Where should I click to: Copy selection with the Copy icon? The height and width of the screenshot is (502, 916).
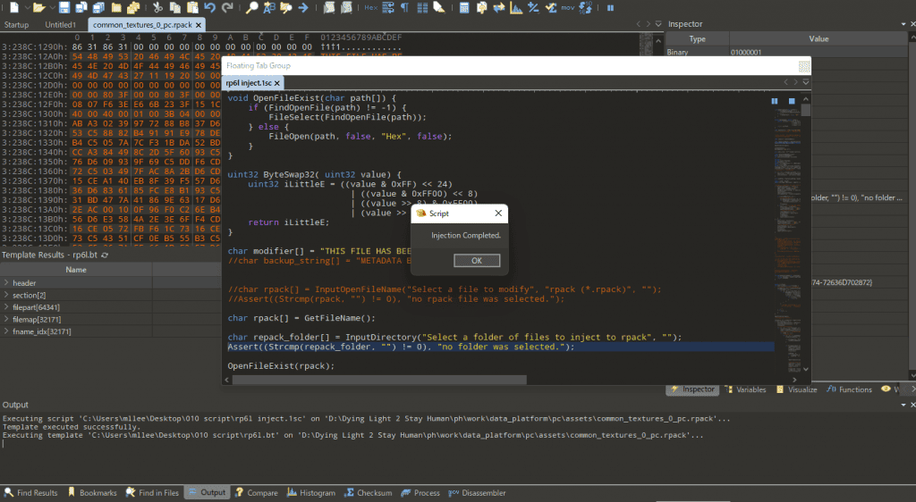(174, 7)
